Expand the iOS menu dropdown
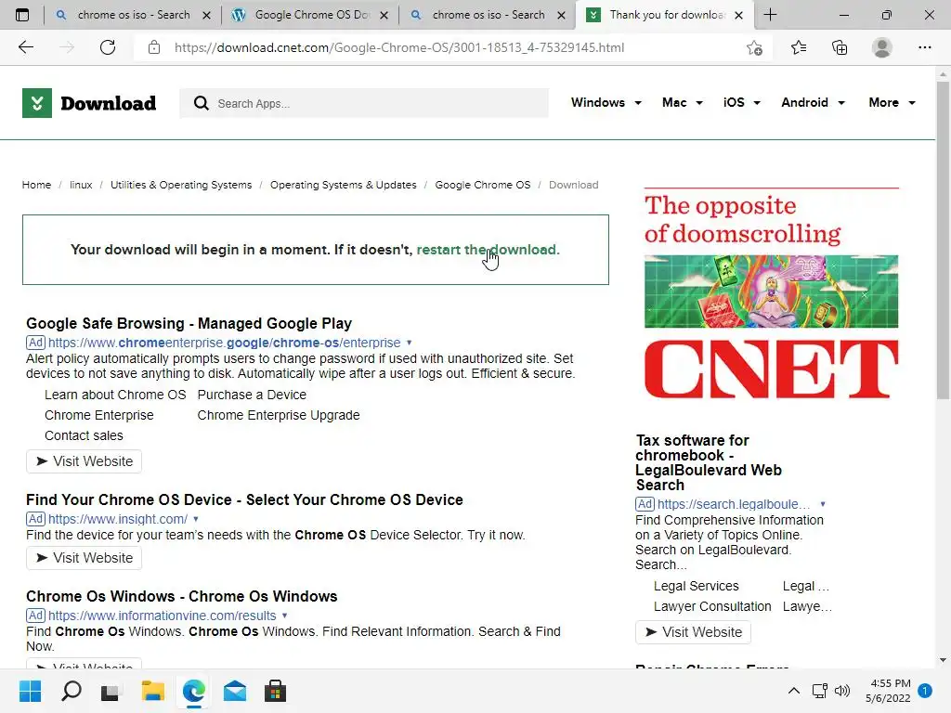This screenshot has height=713, width=951. [741, 102]
